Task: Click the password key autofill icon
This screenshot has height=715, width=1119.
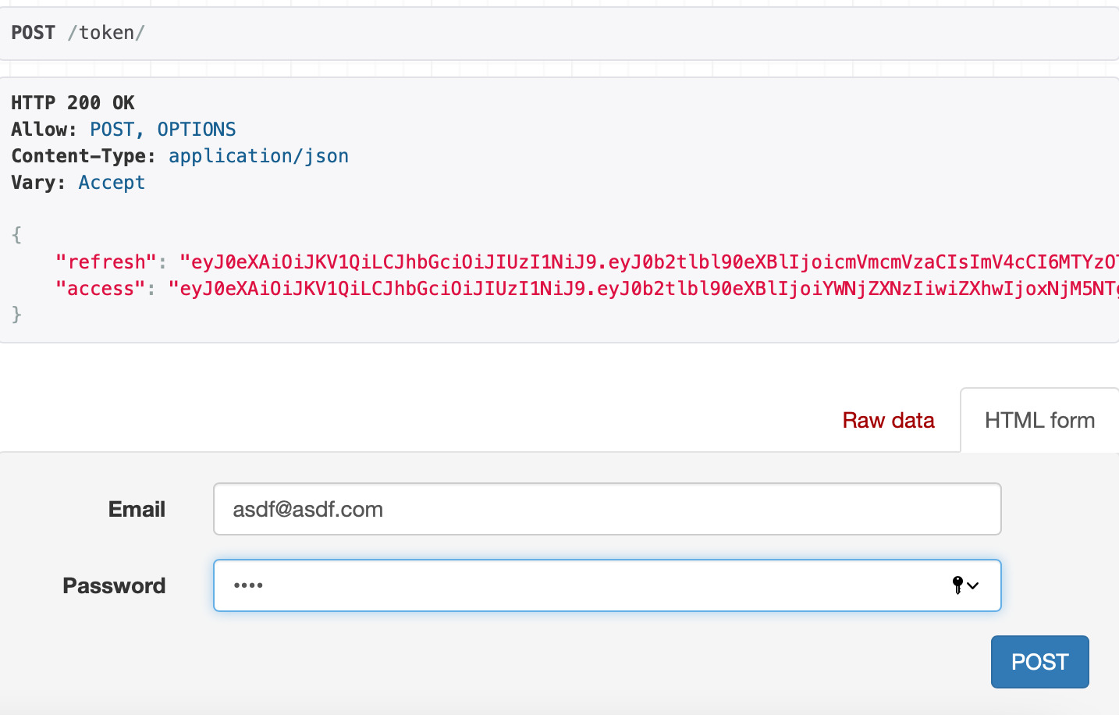Action: click(965, 585)
